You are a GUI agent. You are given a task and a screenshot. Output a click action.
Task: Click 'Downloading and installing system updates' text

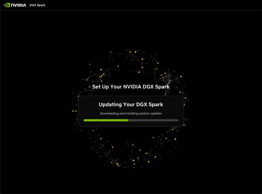click(131, 113)
